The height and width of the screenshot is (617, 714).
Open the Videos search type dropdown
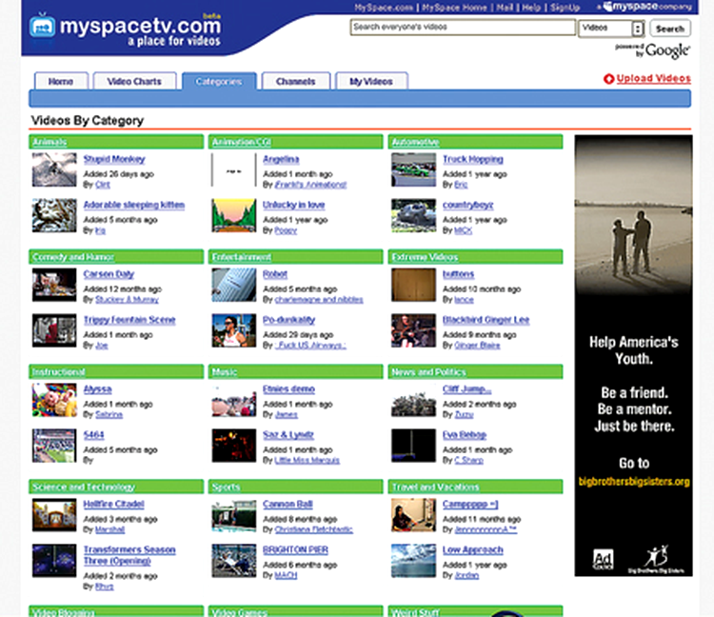click(x=610, y=29)
